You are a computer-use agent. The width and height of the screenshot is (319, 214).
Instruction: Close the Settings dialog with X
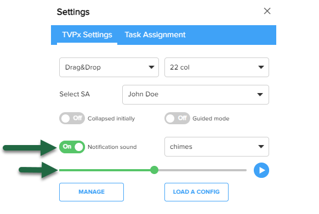point(267,11)
